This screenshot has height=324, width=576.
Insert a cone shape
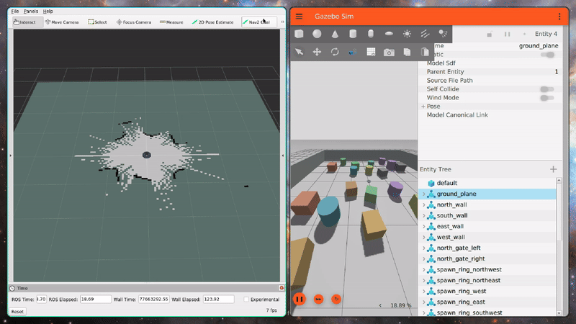coord(335,34)
